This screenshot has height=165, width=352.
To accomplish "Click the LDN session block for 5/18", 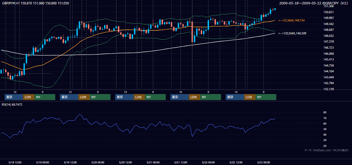I will 29,97.
